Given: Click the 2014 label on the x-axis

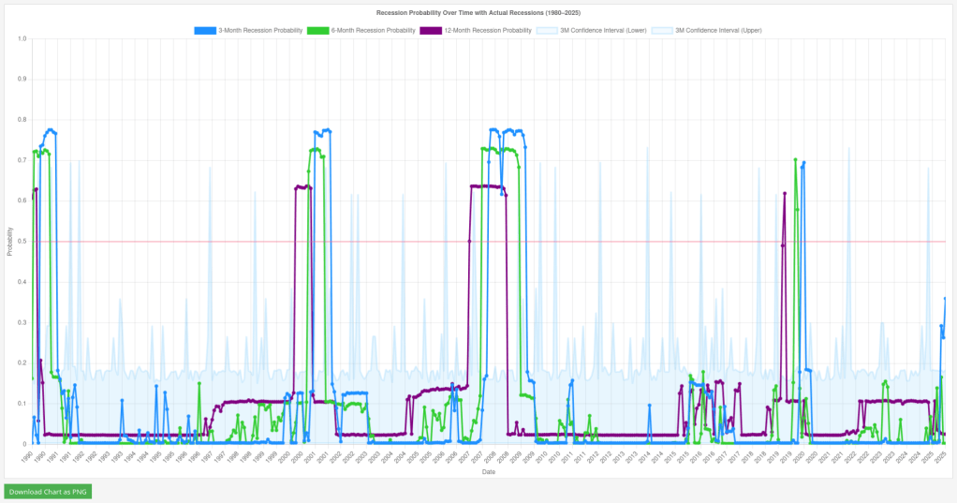Looking at the screenshot, I should (x=646, y=457).
